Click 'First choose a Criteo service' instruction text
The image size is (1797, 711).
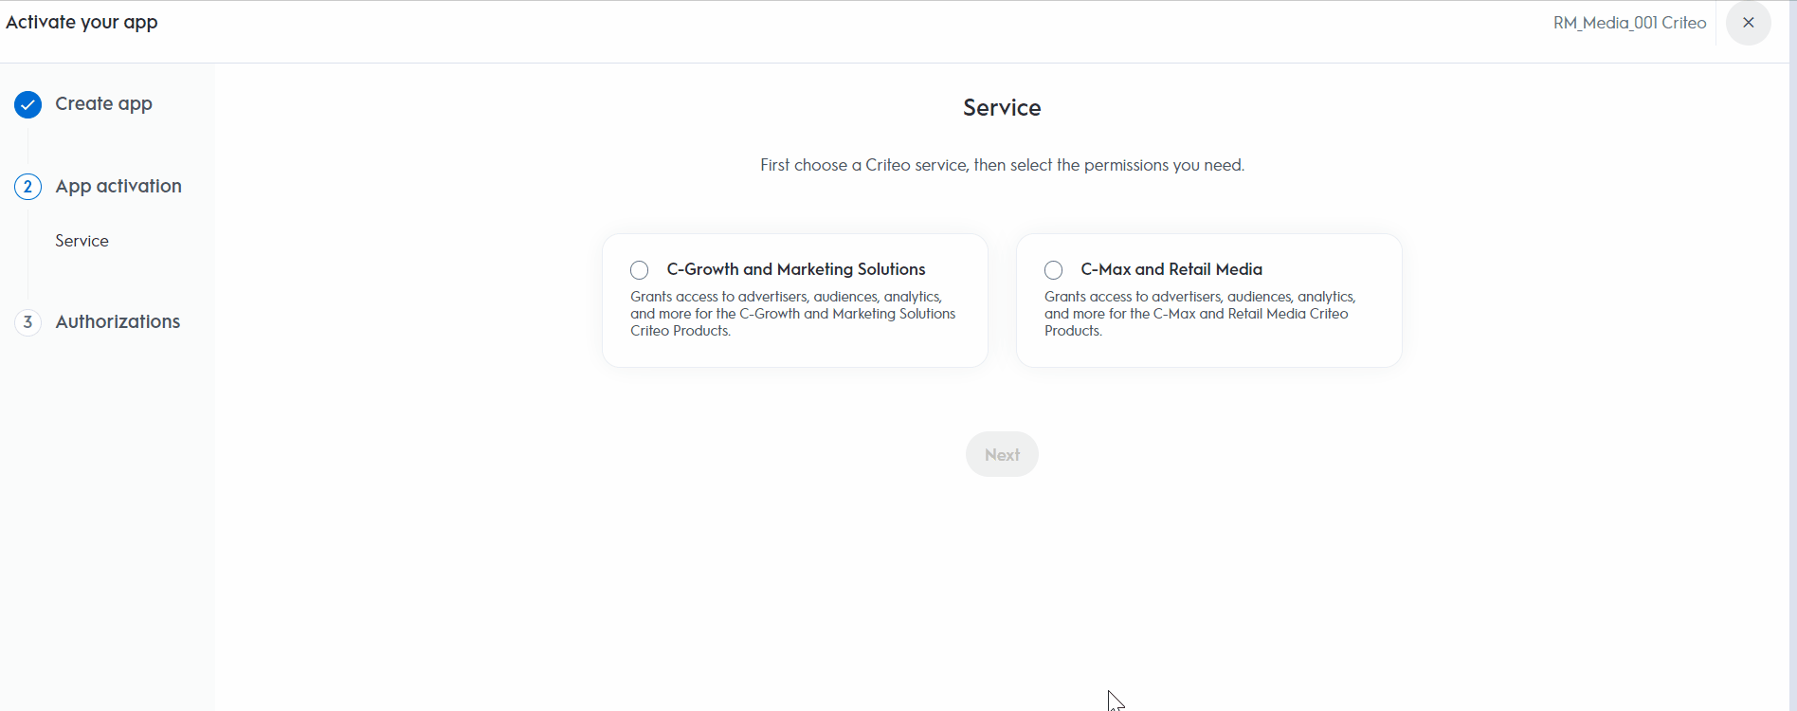(1002, 165)
